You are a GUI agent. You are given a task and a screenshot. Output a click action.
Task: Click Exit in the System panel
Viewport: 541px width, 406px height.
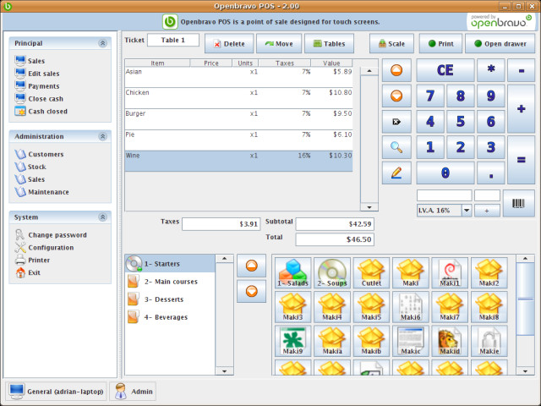point(28,272)
